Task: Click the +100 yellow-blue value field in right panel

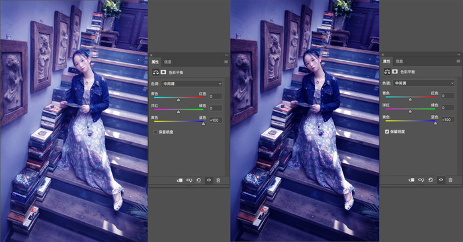Action: (x=448, y=120)
